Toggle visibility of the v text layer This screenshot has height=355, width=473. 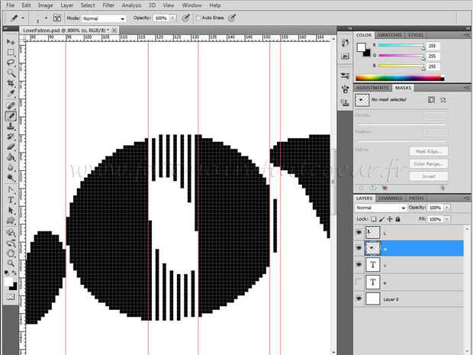359,265
